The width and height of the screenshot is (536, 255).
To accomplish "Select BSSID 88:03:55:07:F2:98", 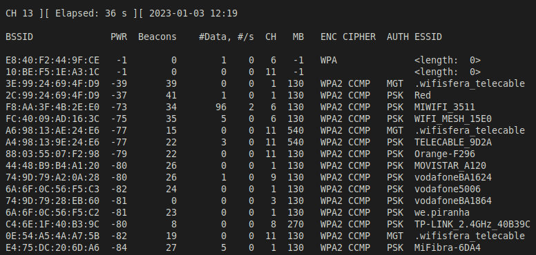I will point(52,154).
